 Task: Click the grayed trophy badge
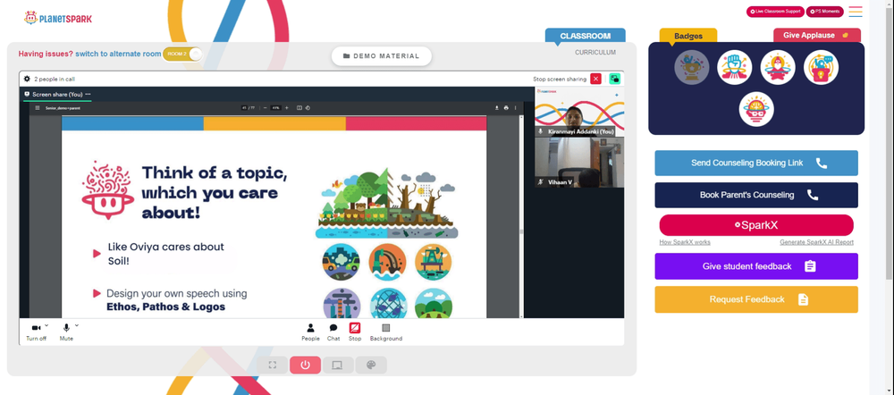coord(692,67)
